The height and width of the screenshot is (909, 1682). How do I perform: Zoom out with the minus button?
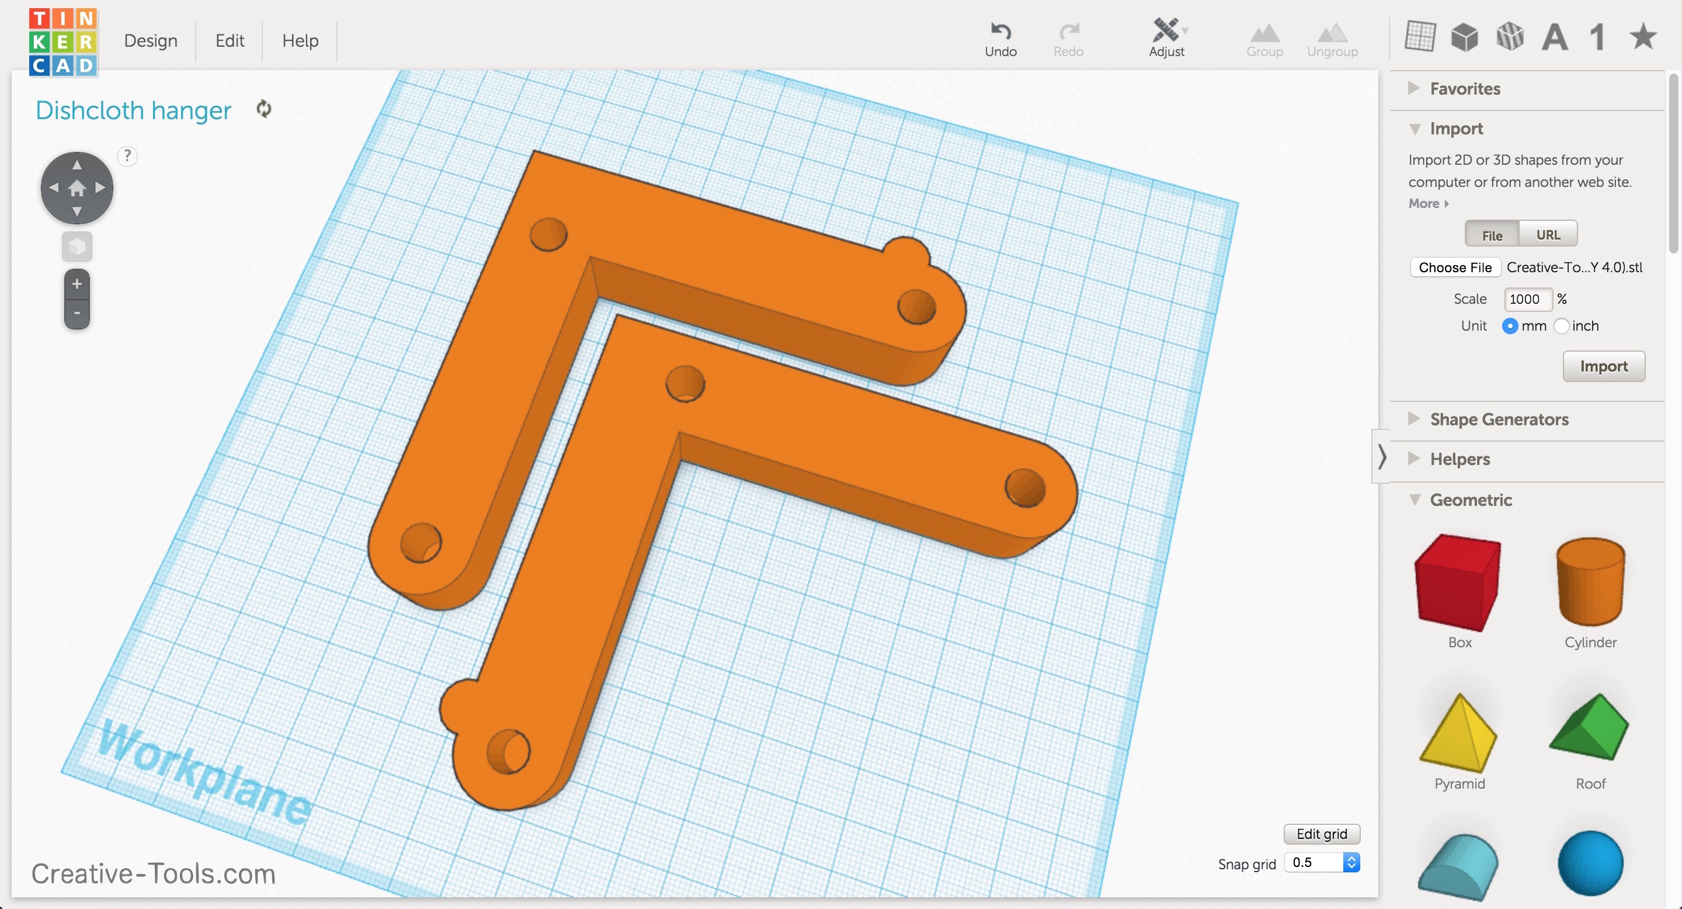[77, 314]
